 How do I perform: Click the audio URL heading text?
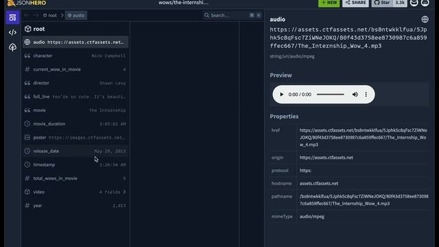(x=348, y=38)
